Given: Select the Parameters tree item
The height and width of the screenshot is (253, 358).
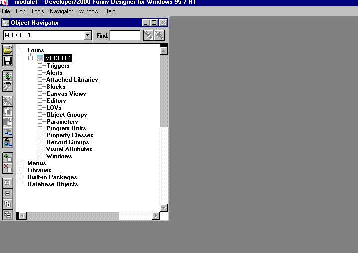Looking at the screenshot, I should tap(62, 122).
